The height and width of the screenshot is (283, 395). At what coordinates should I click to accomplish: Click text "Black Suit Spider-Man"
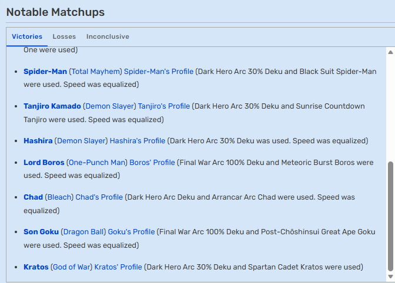tap(338, 72)
